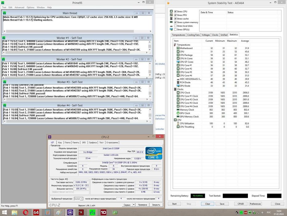Click the green 40 temperature tray icon
The height and width of the screenshot is (216, 287).
250,213
